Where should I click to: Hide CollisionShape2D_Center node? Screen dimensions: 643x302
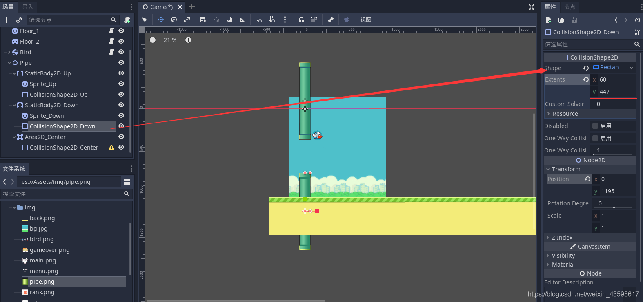point(121,147)
